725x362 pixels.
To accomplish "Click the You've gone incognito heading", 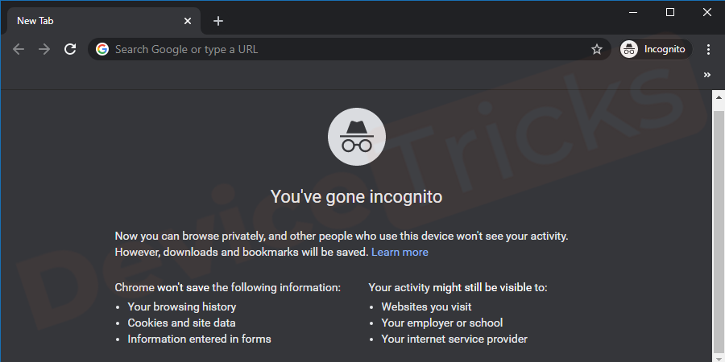I will pyautogui.click(x=357, y=197).
